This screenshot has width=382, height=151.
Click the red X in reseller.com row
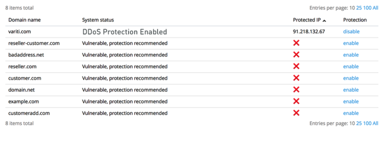pyautogui.click(x=296, y=67)
